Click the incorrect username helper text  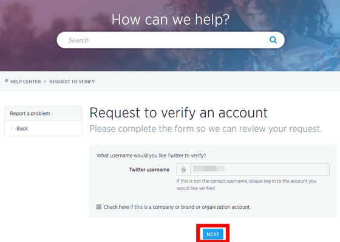tap(246, 185)
